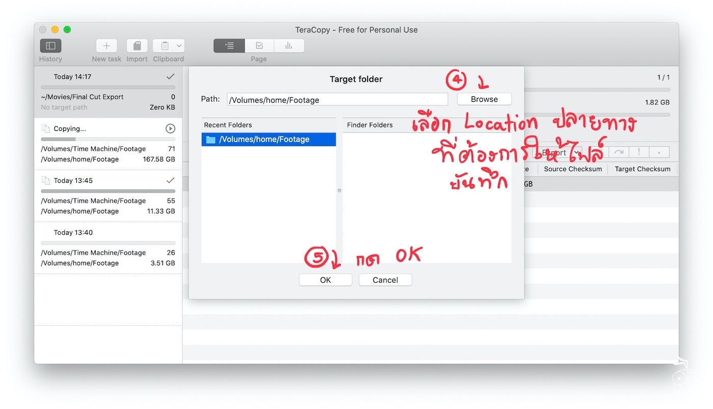Click the Clipboard icon

164,45
